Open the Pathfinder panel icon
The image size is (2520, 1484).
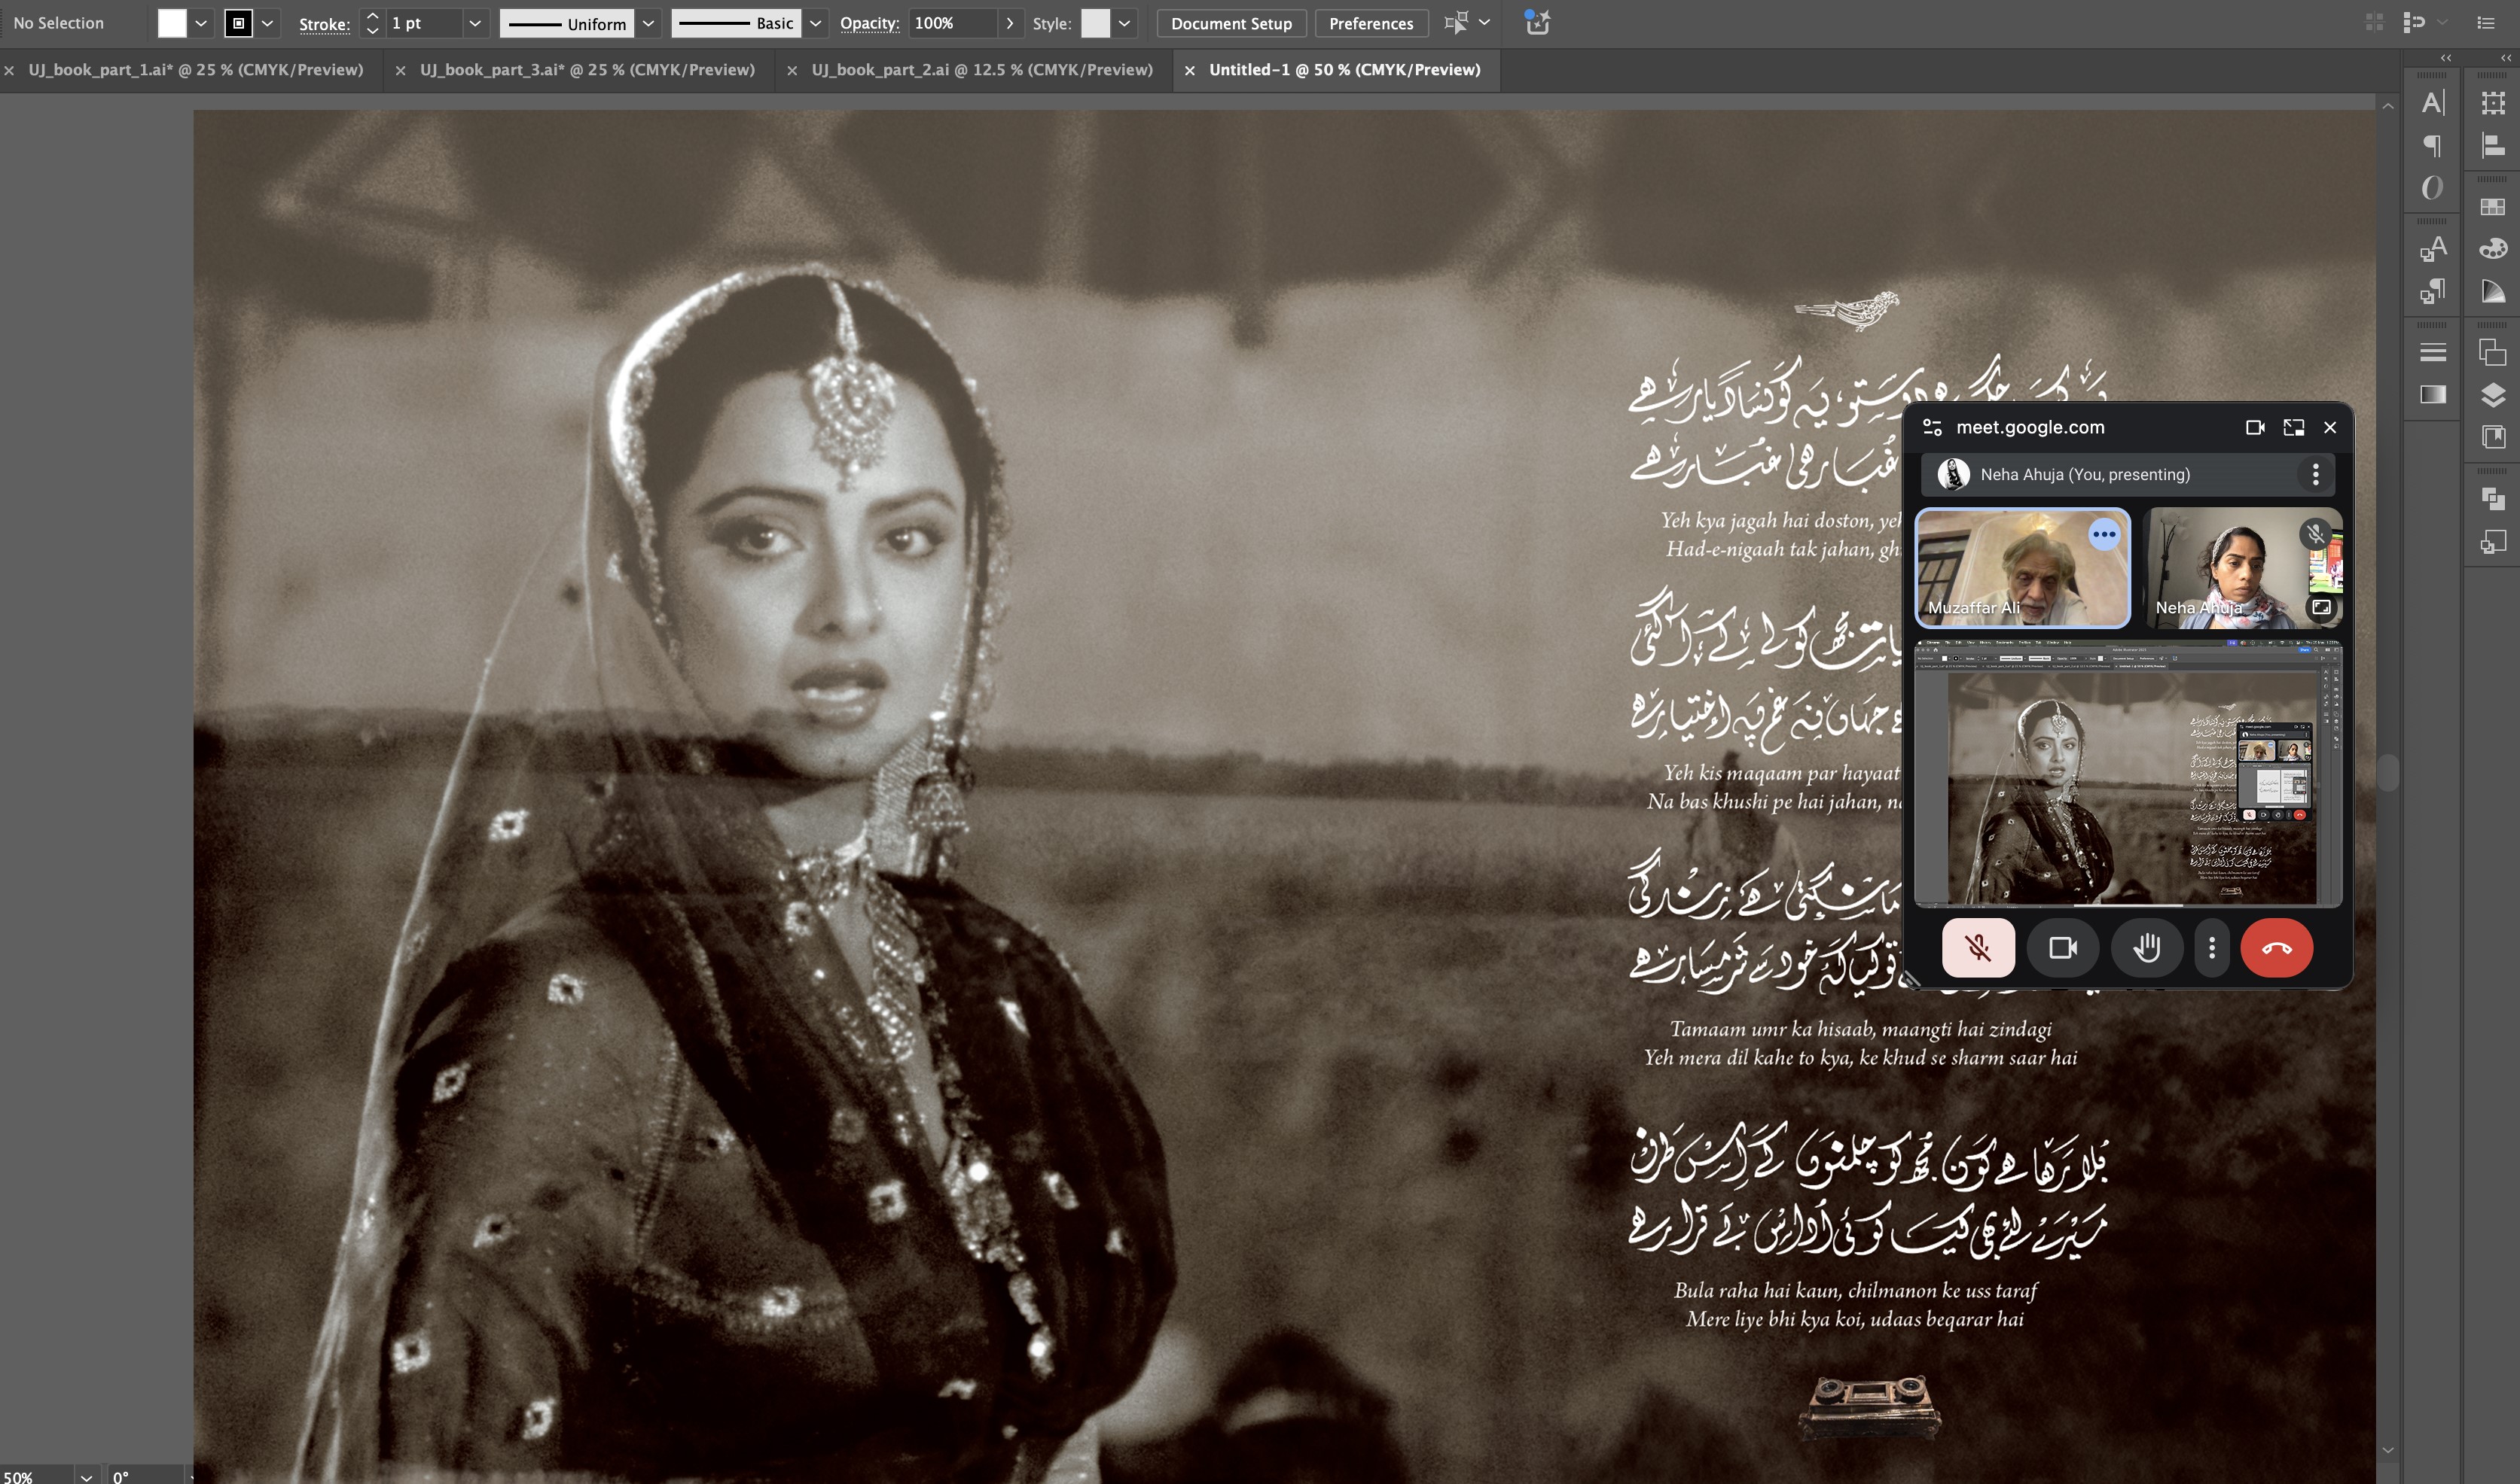2493,498
